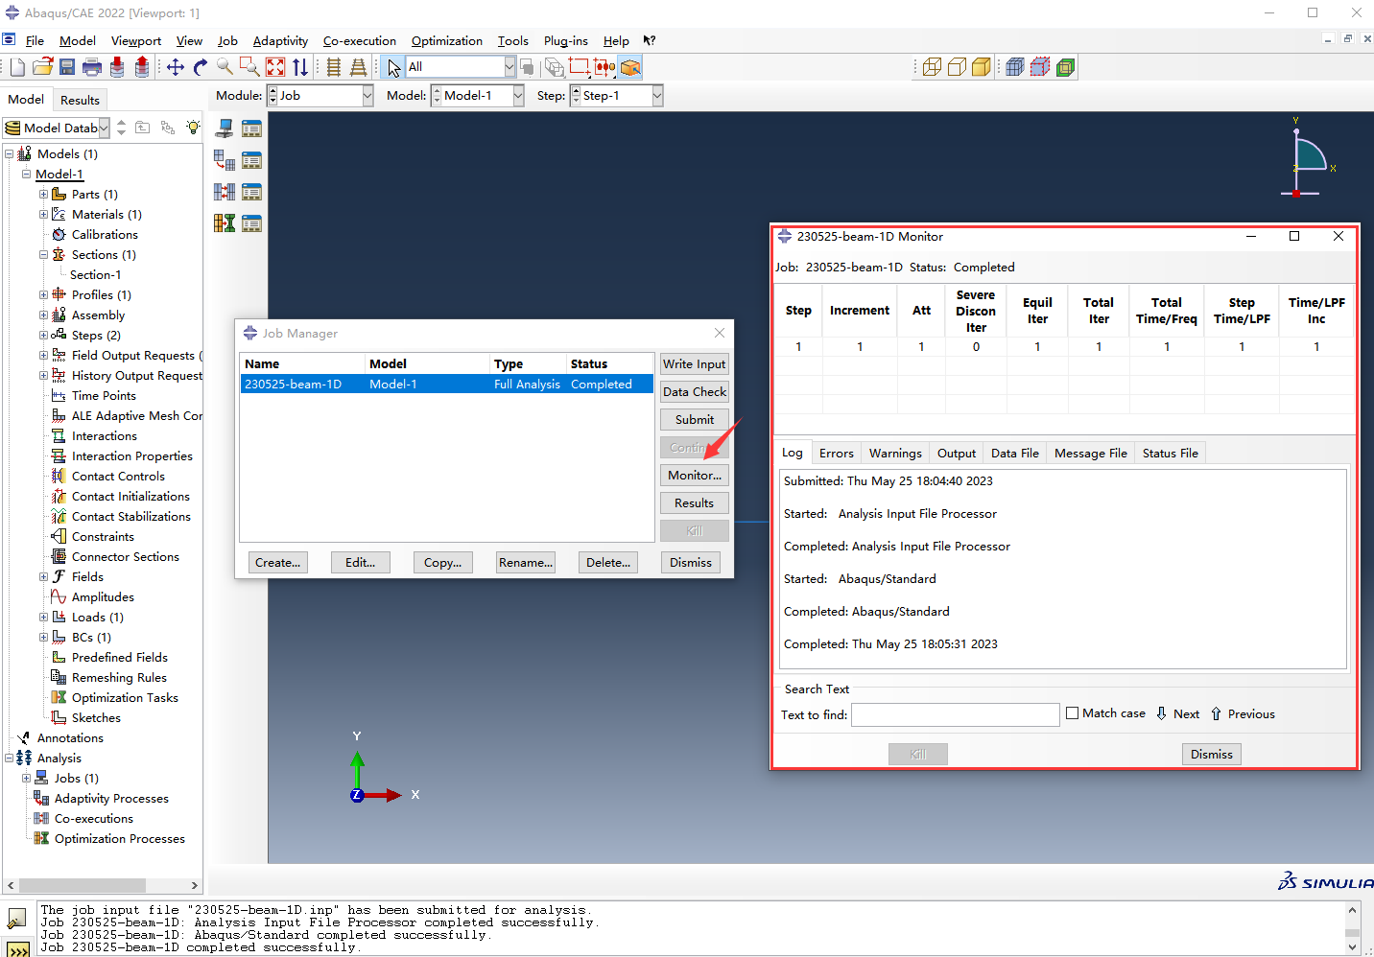Viewport: 1374px width, 957px height.
Task: Click the Auto-Fit View icon
Action: pyautogui.click(x=275, y=67)
